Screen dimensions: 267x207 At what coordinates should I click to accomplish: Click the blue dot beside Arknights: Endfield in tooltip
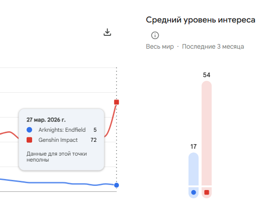click(29, 130)
